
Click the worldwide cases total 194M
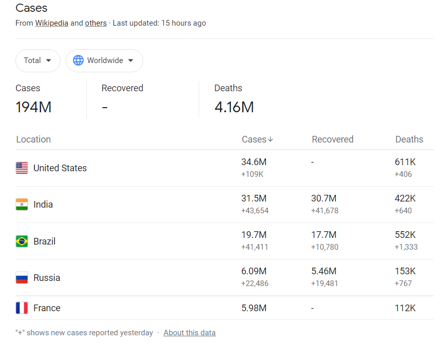tap(33, 107)
